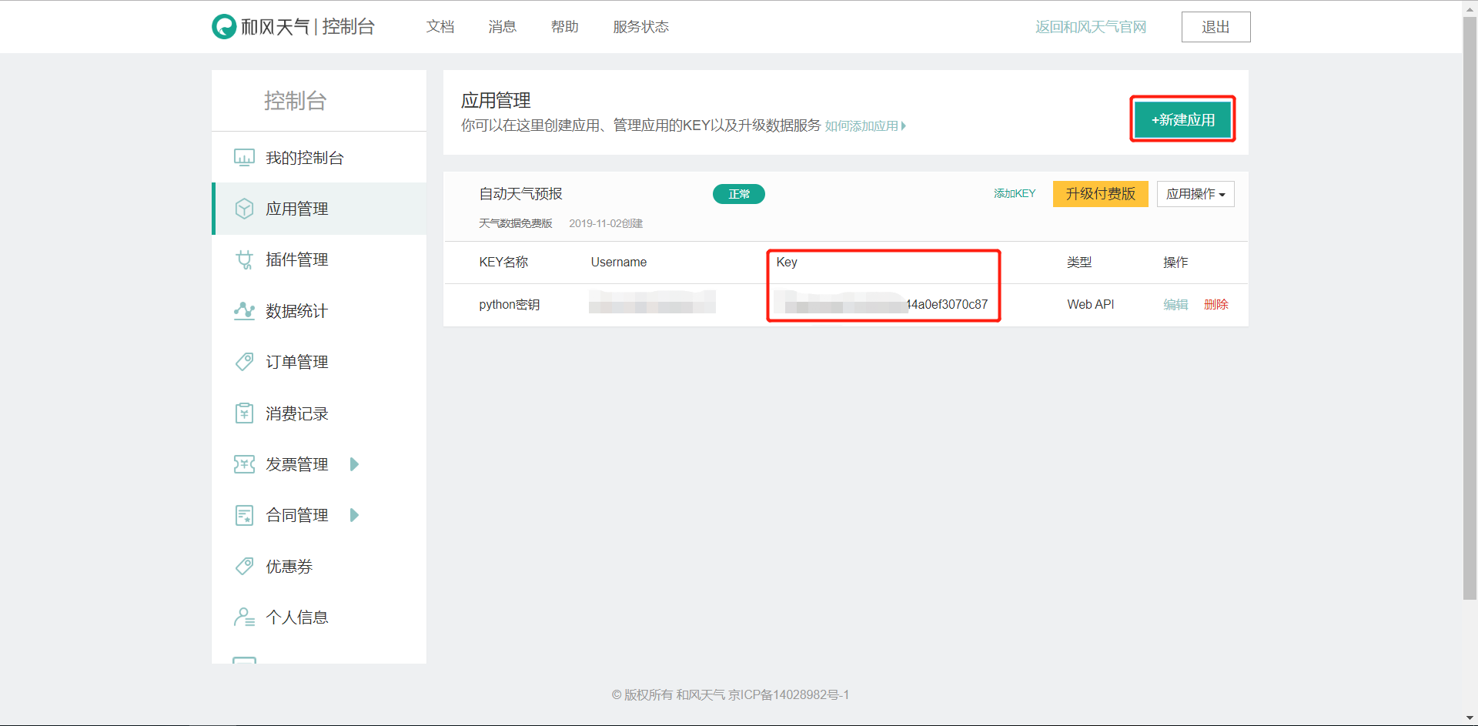
Task: Select 插件管理 in sidebar
Action: [319, 259]
